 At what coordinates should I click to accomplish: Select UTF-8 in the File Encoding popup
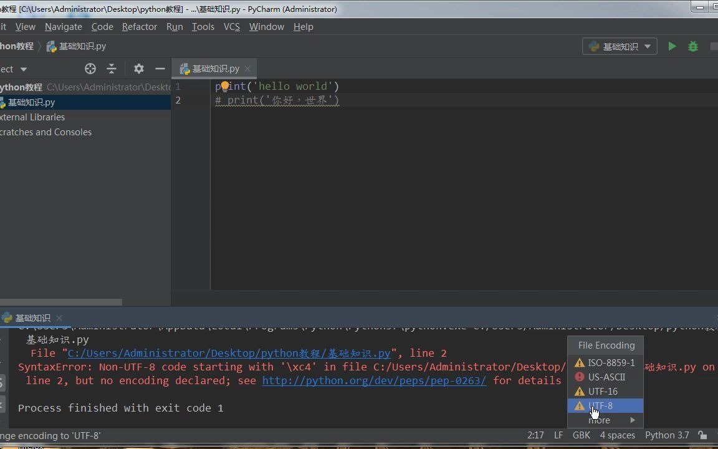click(x=602, y=405)
